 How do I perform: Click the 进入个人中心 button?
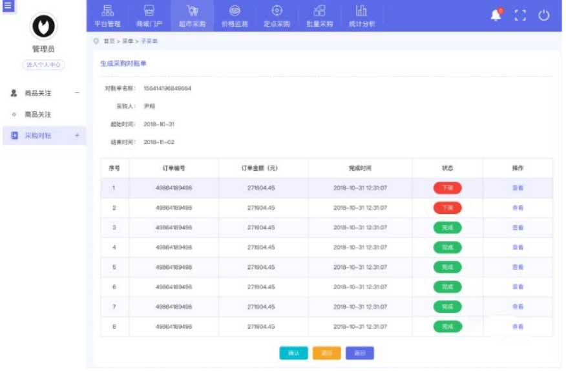[x=43, y=65]
